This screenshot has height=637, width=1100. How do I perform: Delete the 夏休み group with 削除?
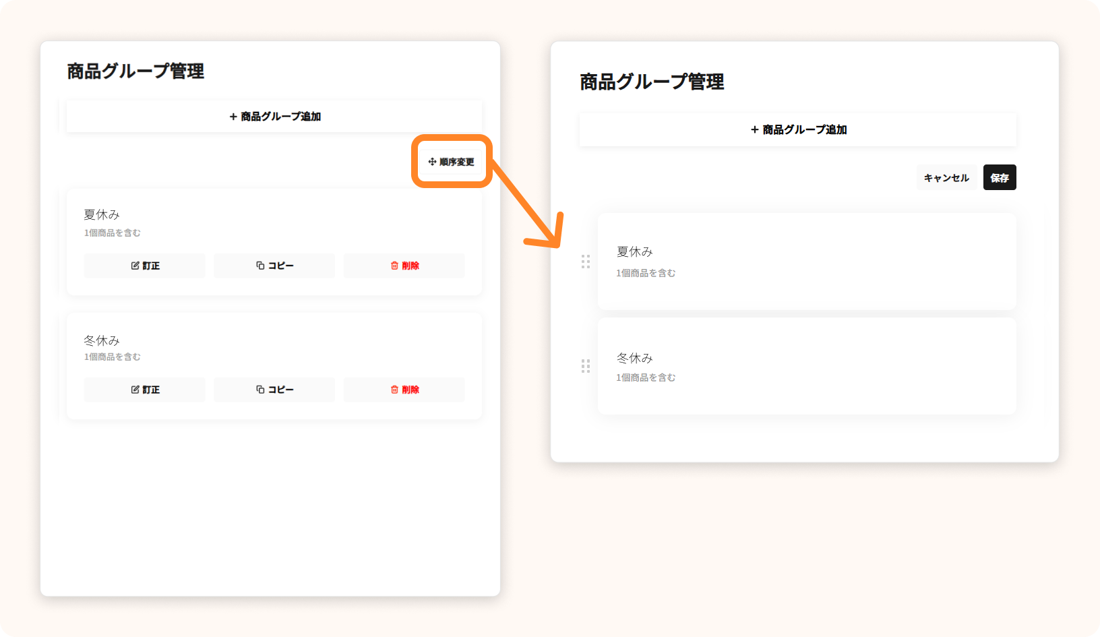pos(404,266)
